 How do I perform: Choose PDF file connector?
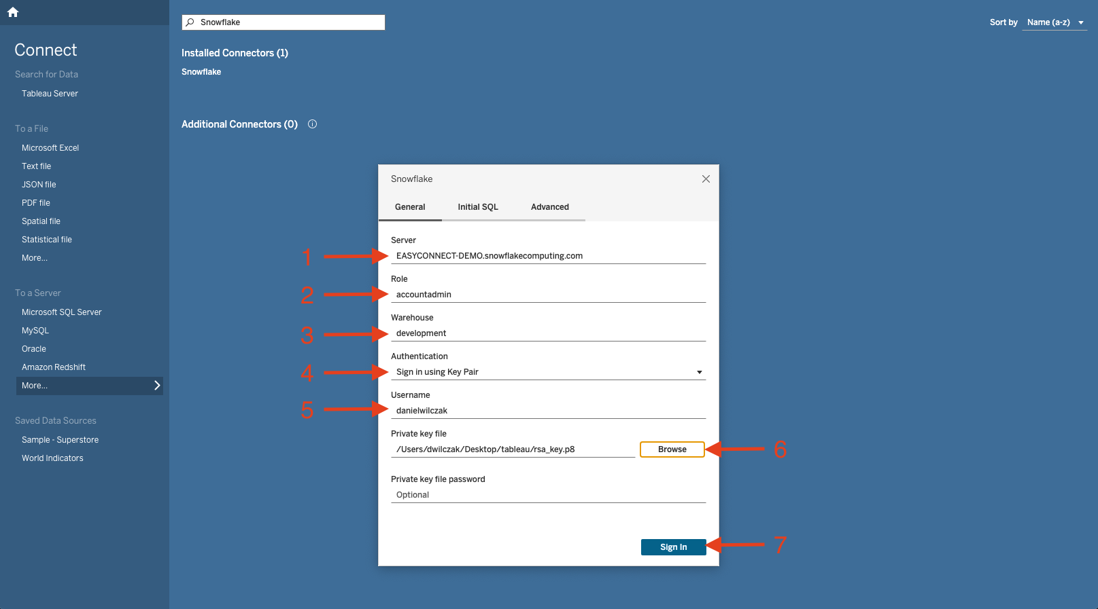pyautogui.click(x=36, y=203)
